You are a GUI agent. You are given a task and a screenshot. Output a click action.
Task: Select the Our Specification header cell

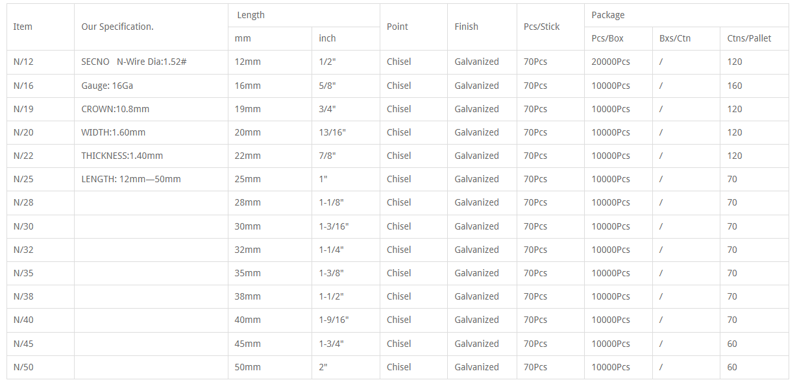click(x=151, y=27)
